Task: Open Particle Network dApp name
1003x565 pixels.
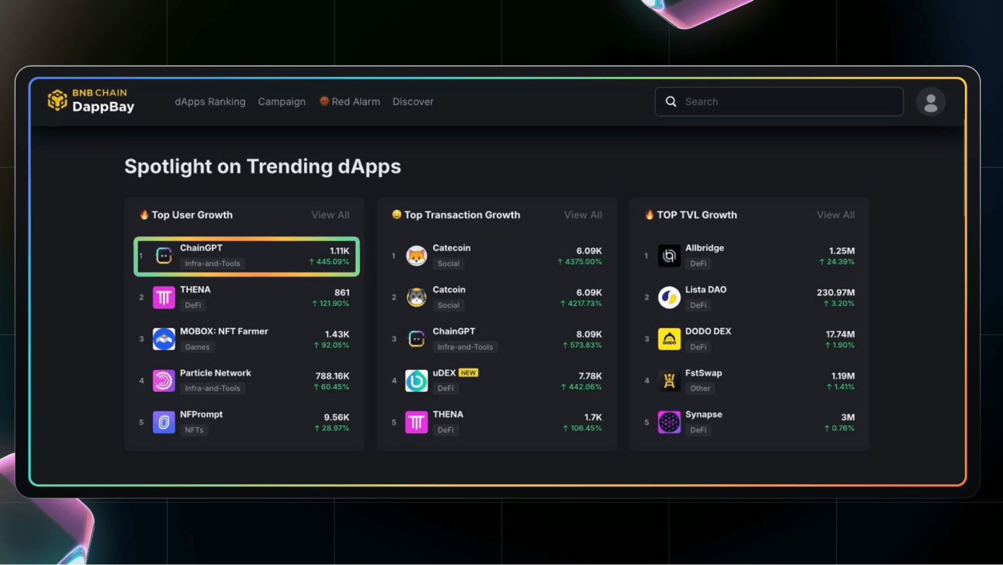Action: (x=215, y=373)
